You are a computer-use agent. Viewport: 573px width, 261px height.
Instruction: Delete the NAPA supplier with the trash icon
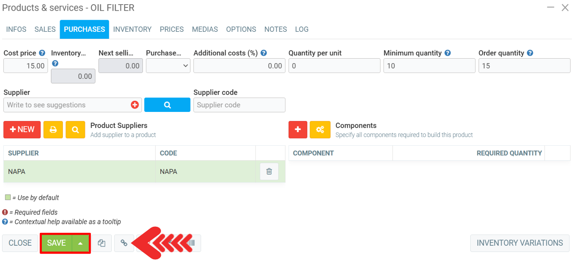coord(269,171)
